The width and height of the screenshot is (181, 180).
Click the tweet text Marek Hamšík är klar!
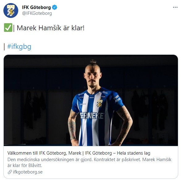pos(51,28)
